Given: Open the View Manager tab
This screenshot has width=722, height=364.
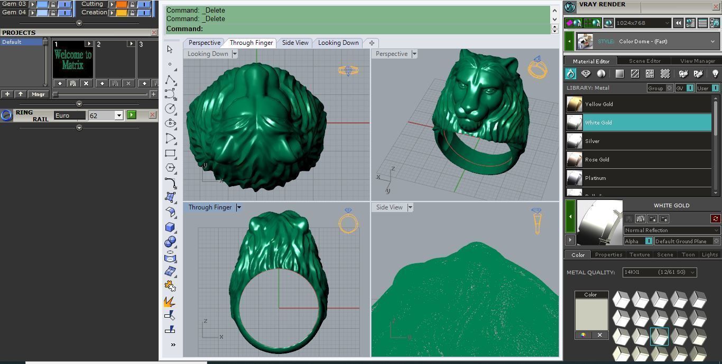Looking at the screenshot, I should point(698,61).
